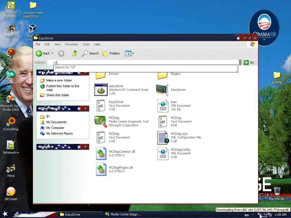Select EasyDriver 4 KB text document icon
Image resolution: width=291 pixels, height=218 pixels.
pos(101,106)
